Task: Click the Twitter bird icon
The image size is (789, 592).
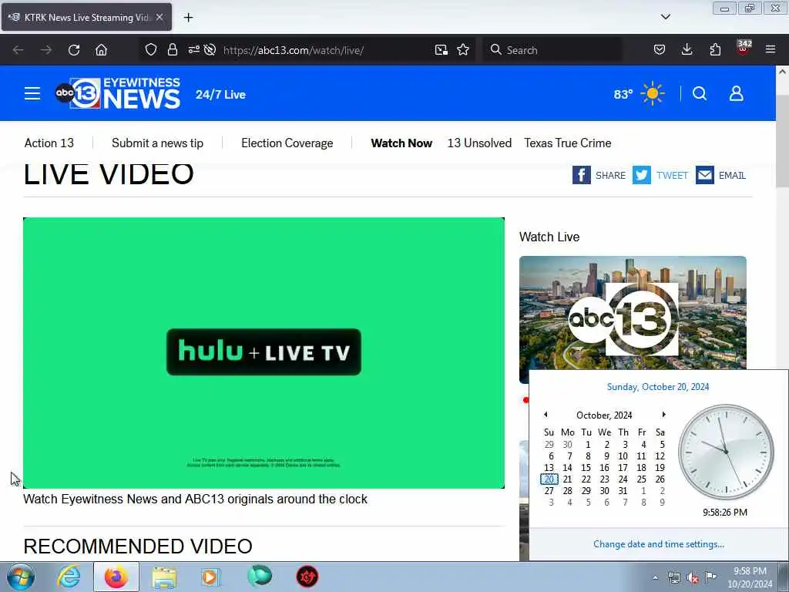Action: click(x=642, y=175)
